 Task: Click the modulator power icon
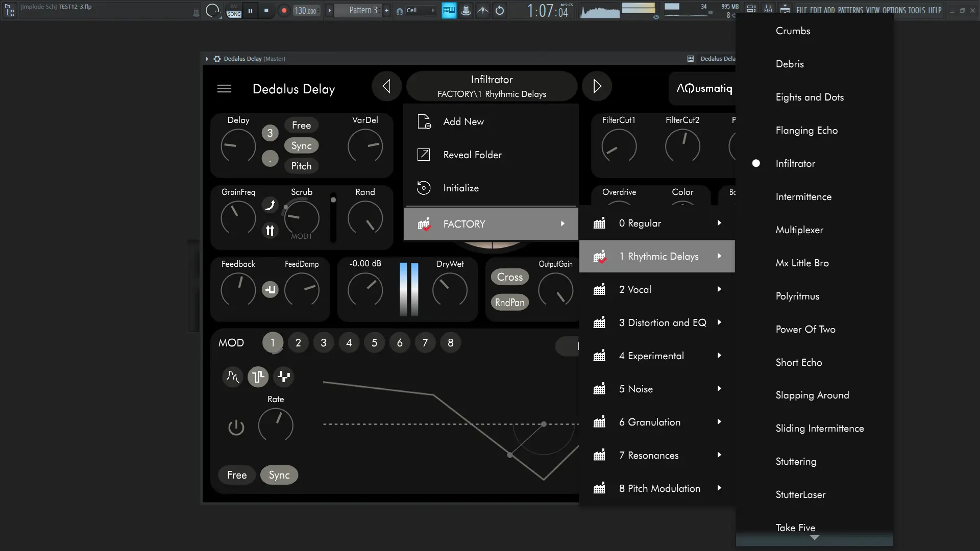click(236, 427)
